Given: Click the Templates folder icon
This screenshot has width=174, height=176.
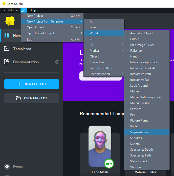Looking at the screenshot, I should 7,49.
